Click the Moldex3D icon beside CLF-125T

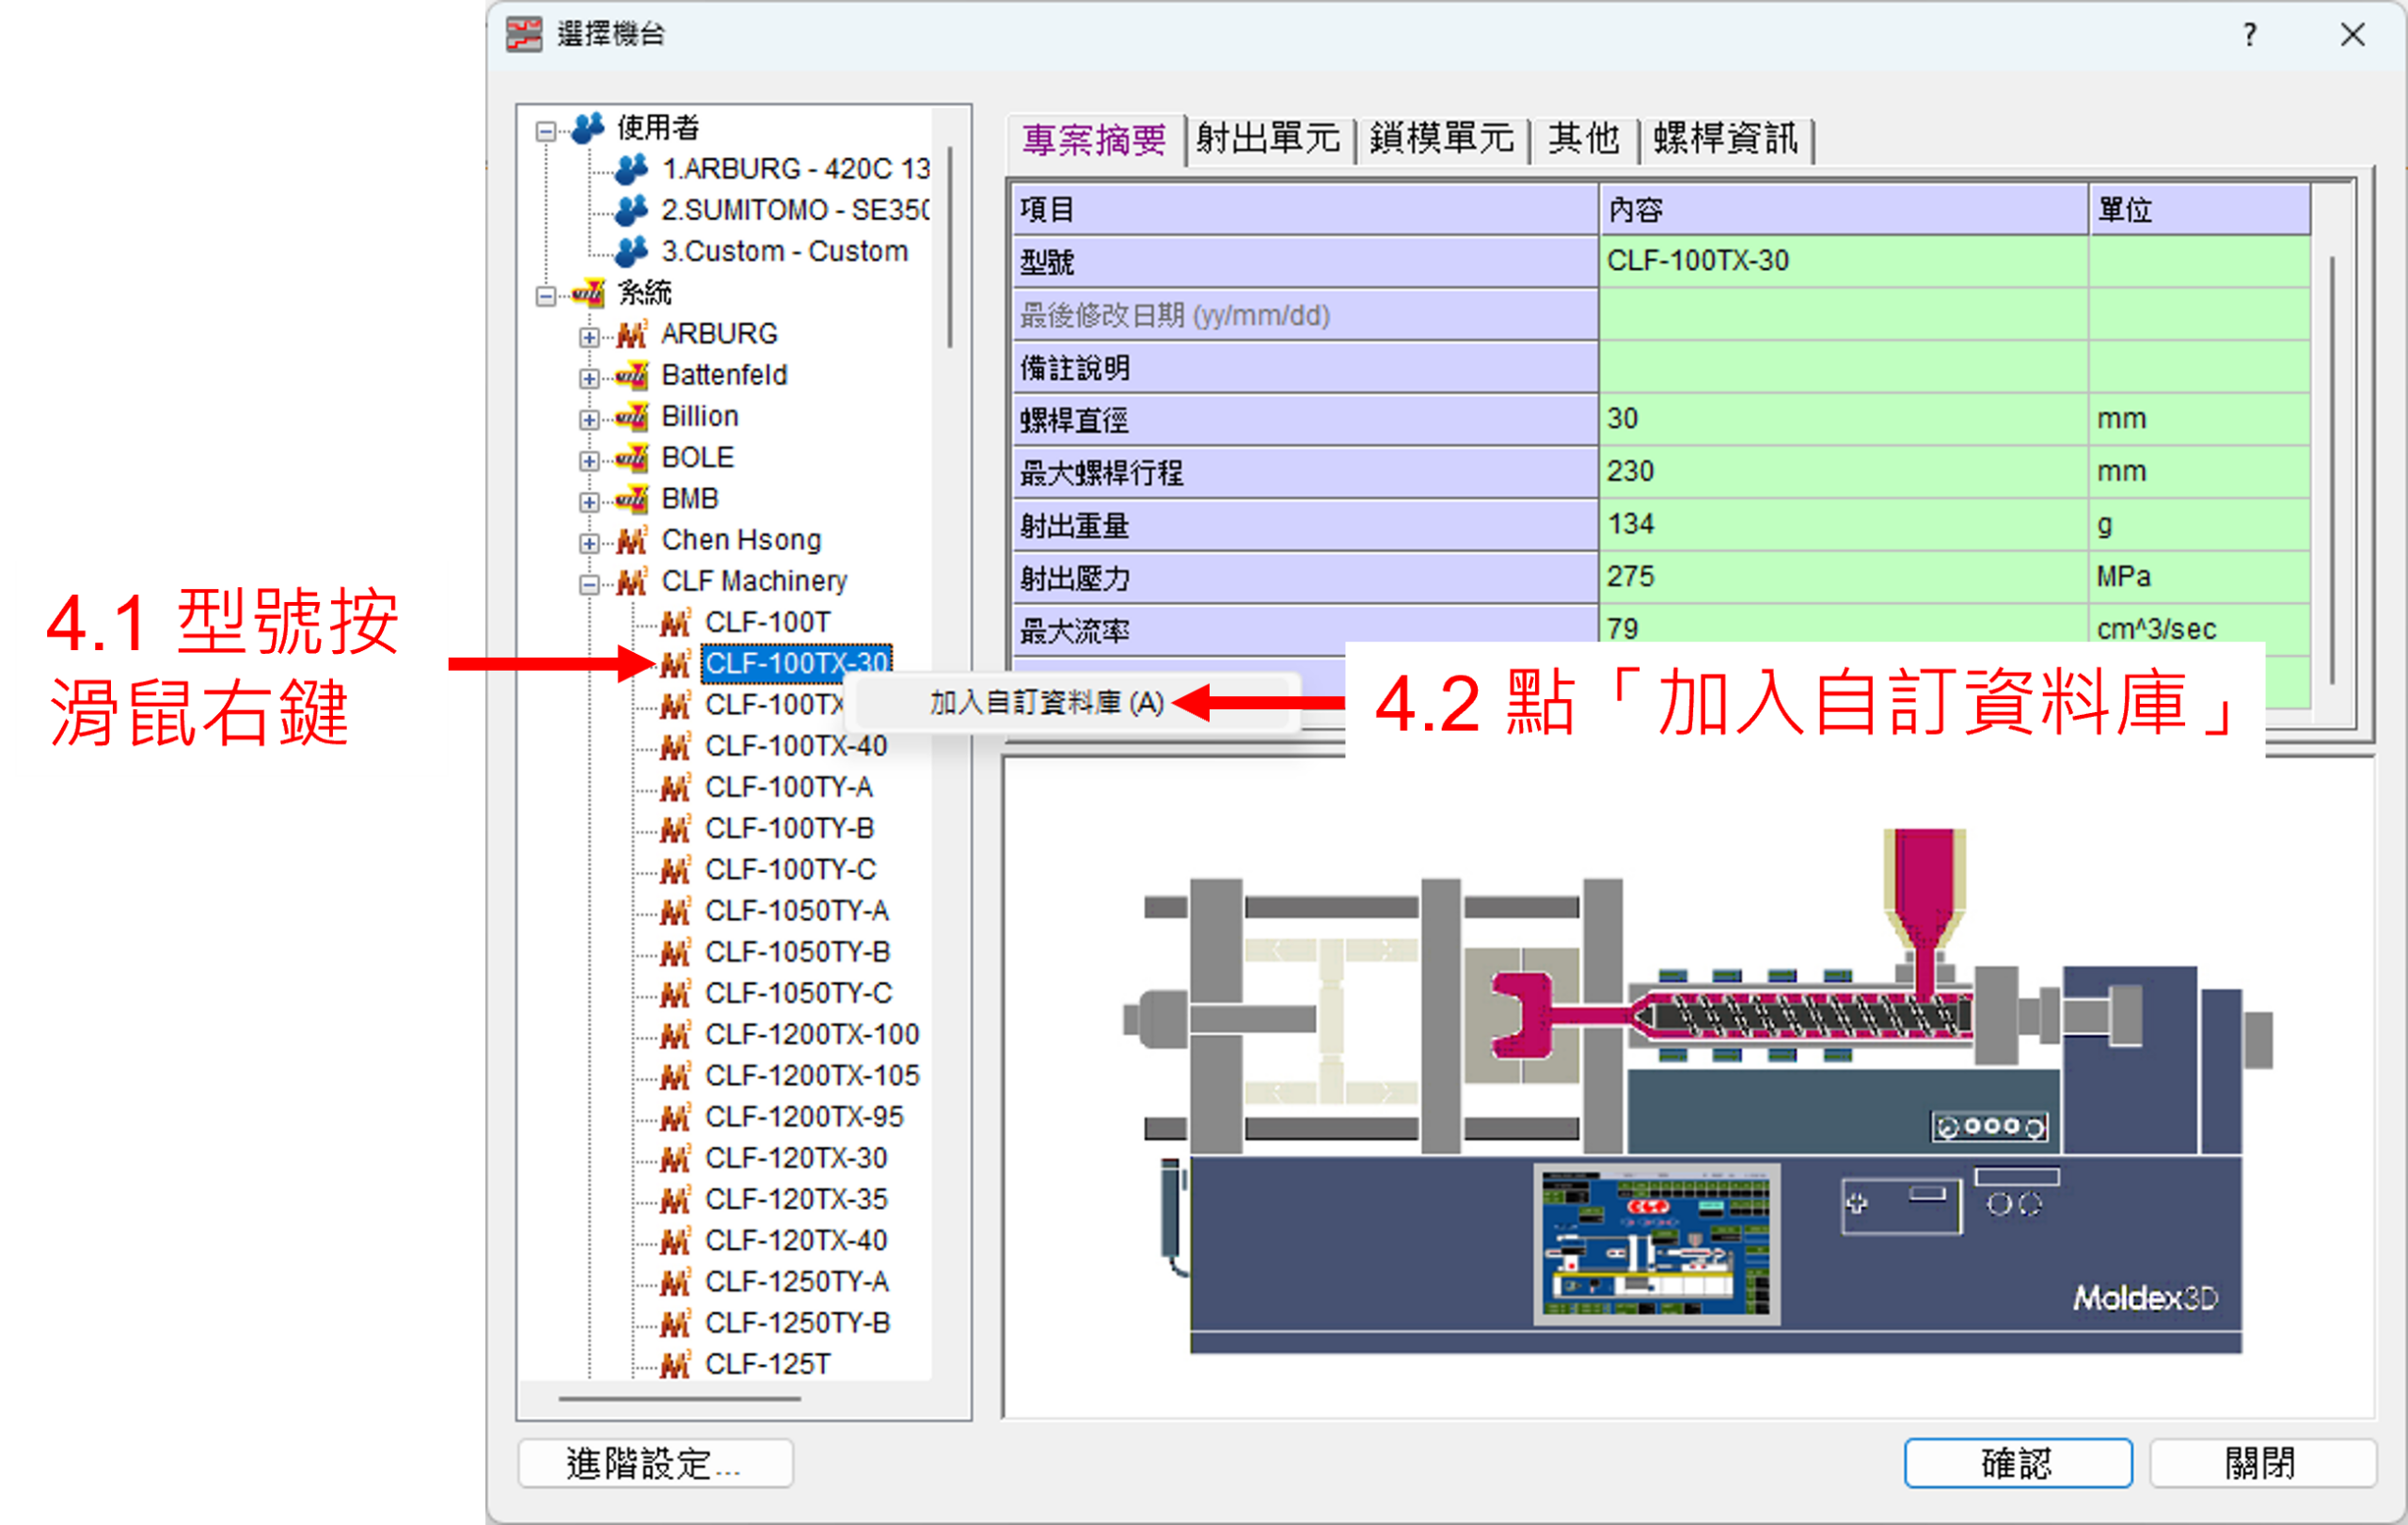(x=676, y=1363)
